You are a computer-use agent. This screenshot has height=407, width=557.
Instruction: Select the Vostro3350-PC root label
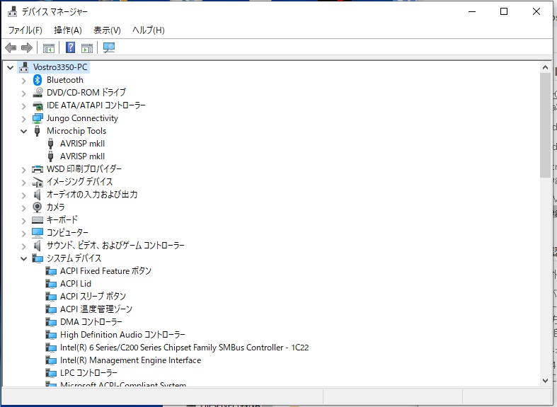[x=60, y=67]
